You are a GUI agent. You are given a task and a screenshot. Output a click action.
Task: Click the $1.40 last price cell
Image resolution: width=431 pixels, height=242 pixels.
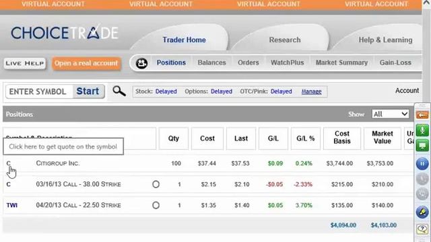pos(242,205)
